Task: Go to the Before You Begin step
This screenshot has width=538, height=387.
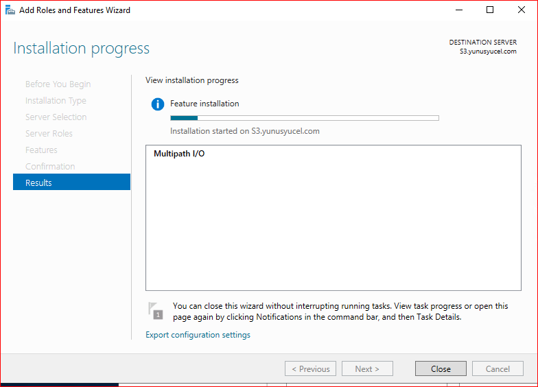Action: 58,84
